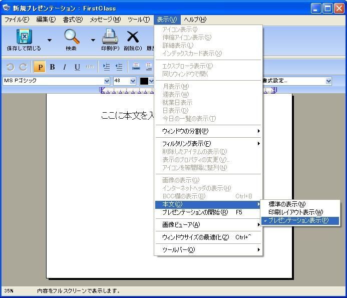Select 標準の表示 in the submenu
The height and width of the screenshot is (298, 347).
tap(287, 204)
